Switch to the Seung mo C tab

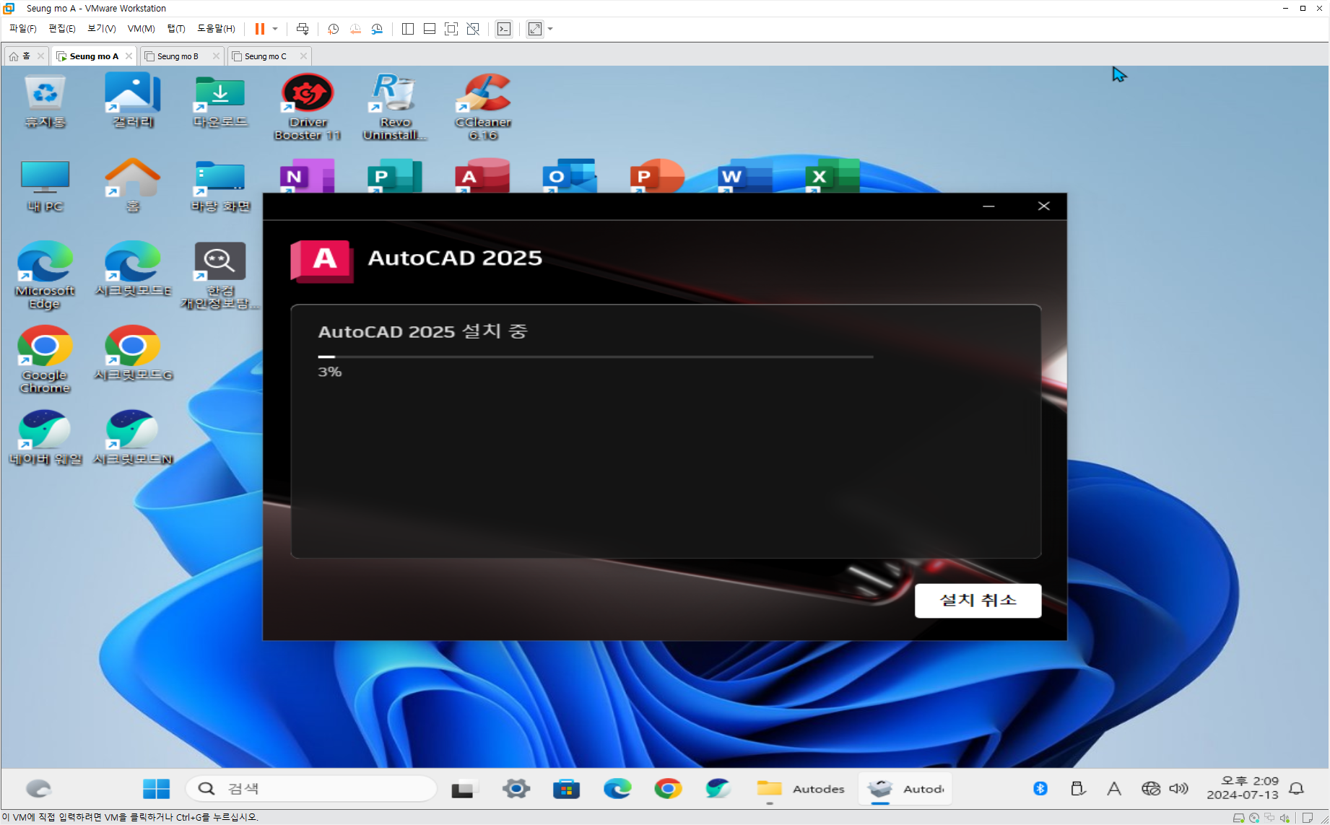[x=264, y=56]
